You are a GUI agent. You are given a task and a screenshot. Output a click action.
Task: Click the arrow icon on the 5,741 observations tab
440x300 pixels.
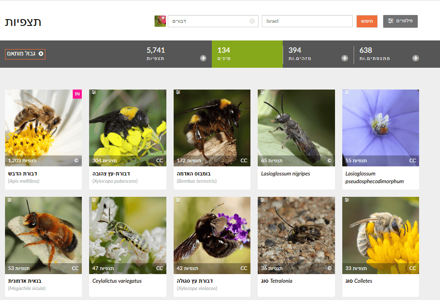pyautogui.click(x=203, y=58)
